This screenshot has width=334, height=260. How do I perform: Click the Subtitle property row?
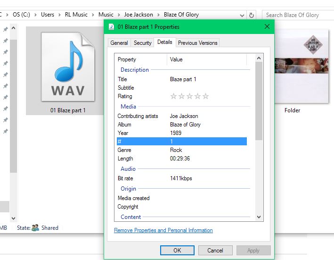click(182, 88)
